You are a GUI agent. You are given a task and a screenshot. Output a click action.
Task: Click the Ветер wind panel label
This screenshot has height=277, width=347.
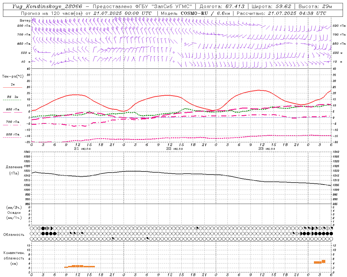click(25, 21)
